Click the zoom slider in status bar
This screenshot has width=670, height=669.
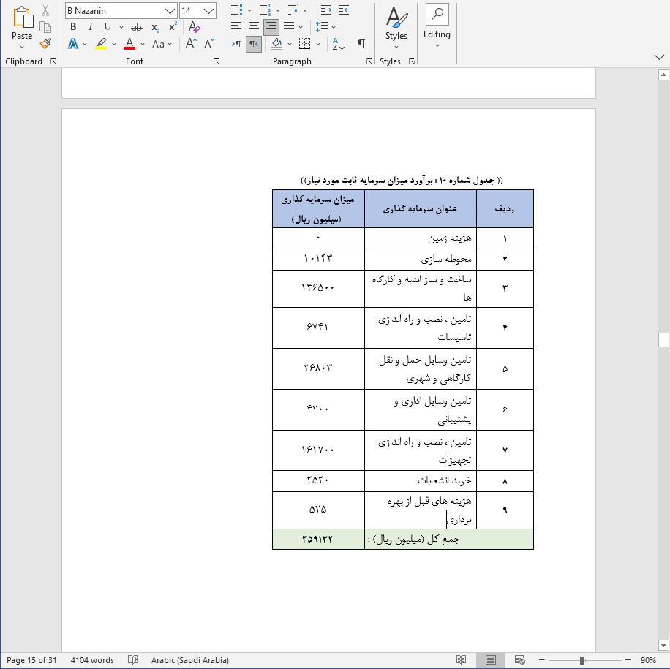pos(581,660)
